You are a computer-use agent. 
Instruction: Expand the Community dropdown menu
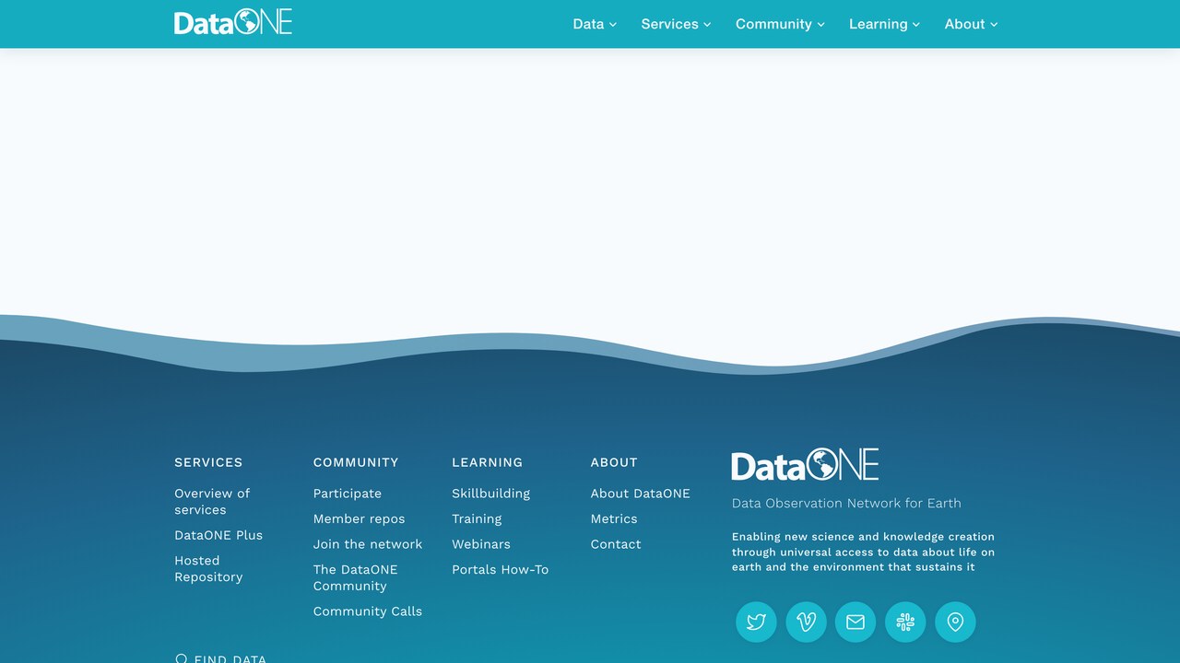(x=780, y=24)
